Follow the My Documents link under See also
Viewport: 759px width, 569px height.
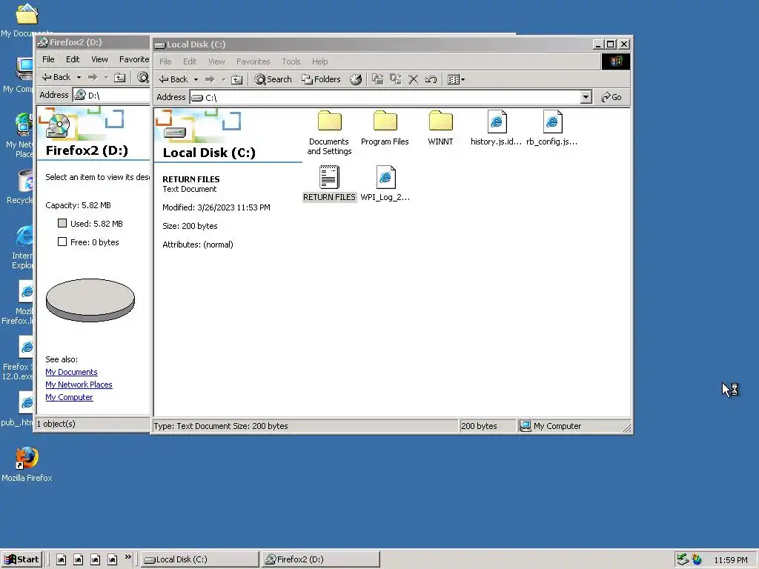pos(71,372)
